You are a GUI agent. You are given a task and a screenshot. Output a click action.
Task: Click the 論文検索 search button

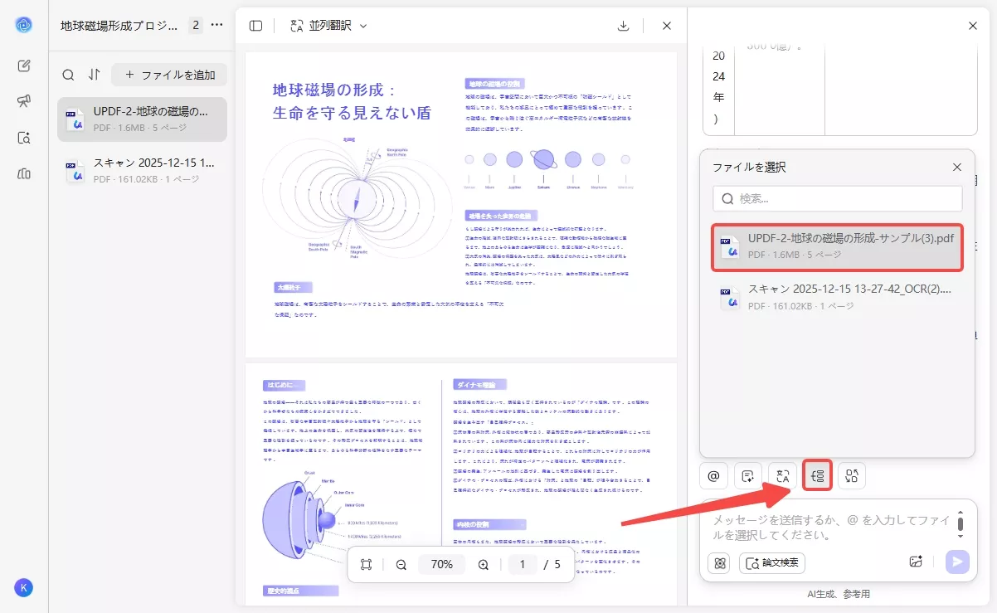coord(771,563)
